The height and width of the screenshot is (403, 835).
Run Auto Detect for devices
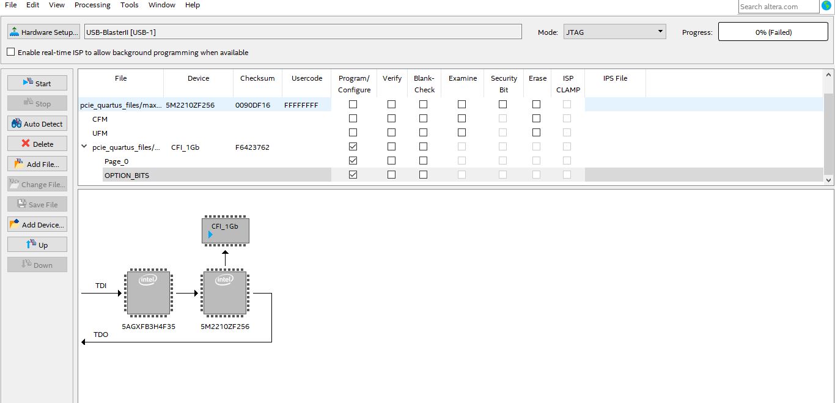(x=37, y=124)
